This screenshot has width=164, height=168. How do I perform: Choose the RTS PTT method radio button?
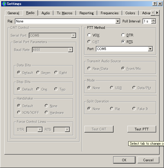click(x=123, y=42)
